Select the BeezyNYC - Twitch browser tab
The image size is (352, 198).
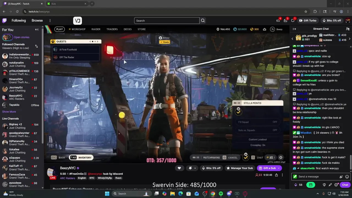tap(23, 4)
